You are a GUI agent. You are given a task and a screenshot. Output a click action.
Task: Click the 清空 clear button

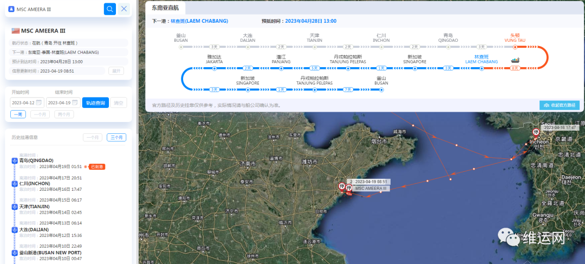tap(120, 103)
